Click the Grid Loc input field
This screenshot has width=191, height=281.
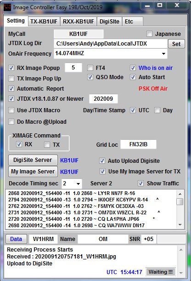coord(138,144)
